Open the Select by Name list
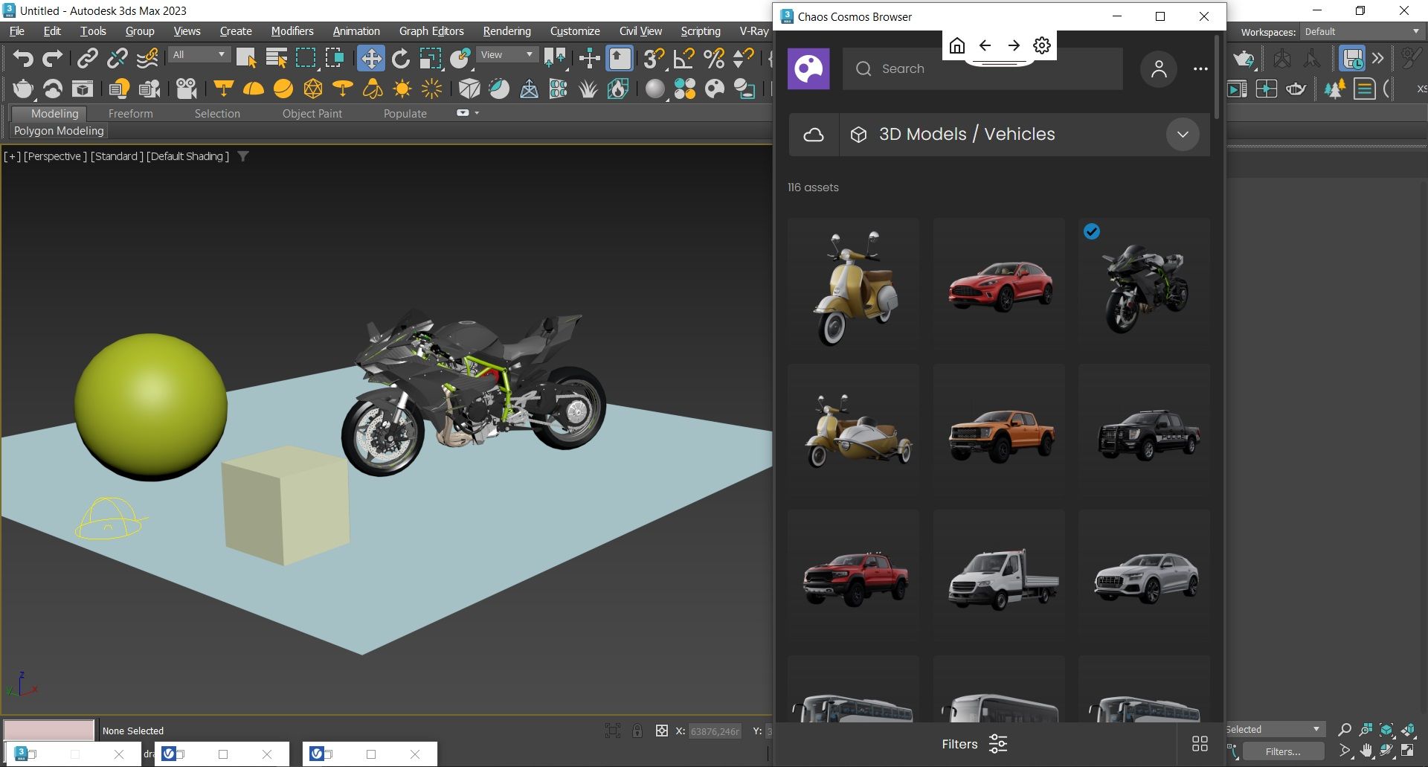The image size is (1428, 767). tap(277, 58)
